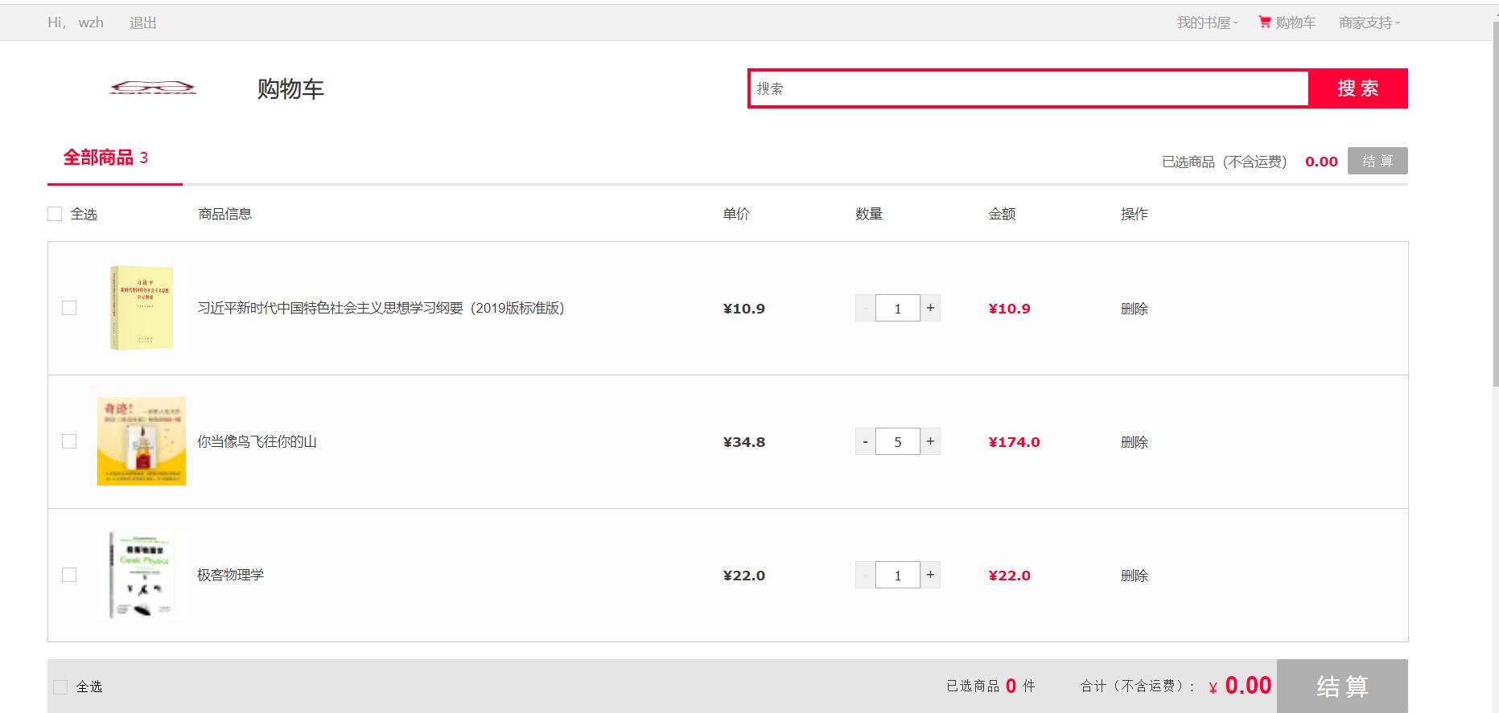Click the quantity field of 极客物理学
The height and width of the screenshot is (713, 1499).
click(x=898, y=575)
